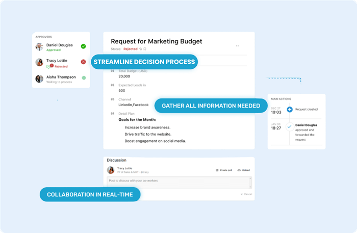Cancel the discussion post
The width and height of the screenshot is (357, 233).
[246, 194]
